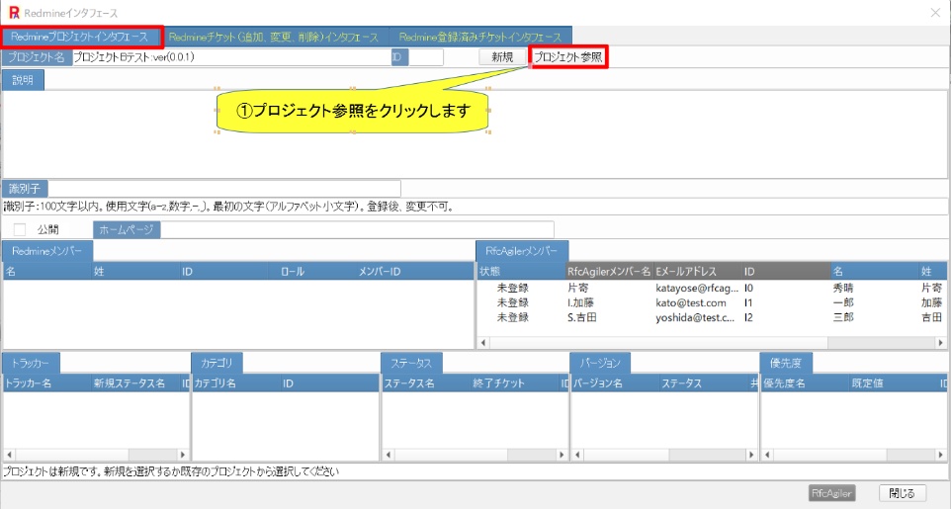Click the 三郎 name cell
Image resolution: width=952 pixels, height=509 pixels.
click(x=843, y=317)
